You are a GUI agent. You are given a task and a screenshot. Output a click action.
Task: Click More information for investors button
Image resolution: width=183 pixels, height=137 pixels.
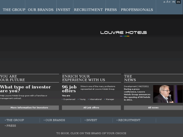(29, 108)
